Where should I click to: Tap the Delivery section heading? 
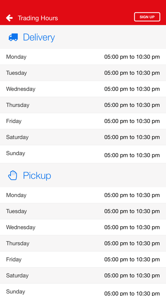(39, 37)
